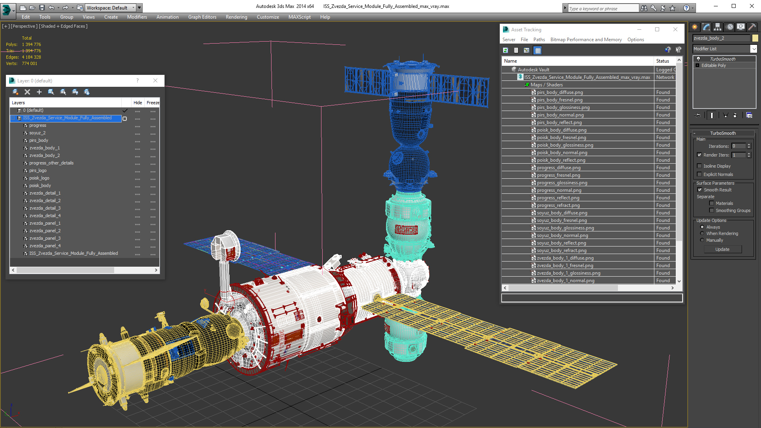Open the Graph Editors menu
The width and height of the screenshot is (761, 428).
point(202,17)
